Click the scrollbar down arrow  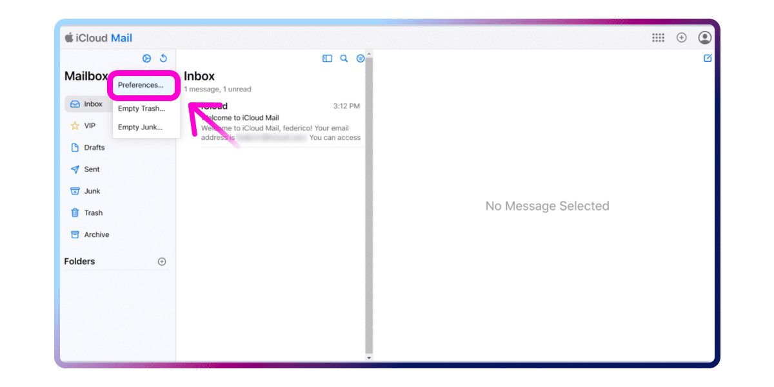(x=369, y=357)
